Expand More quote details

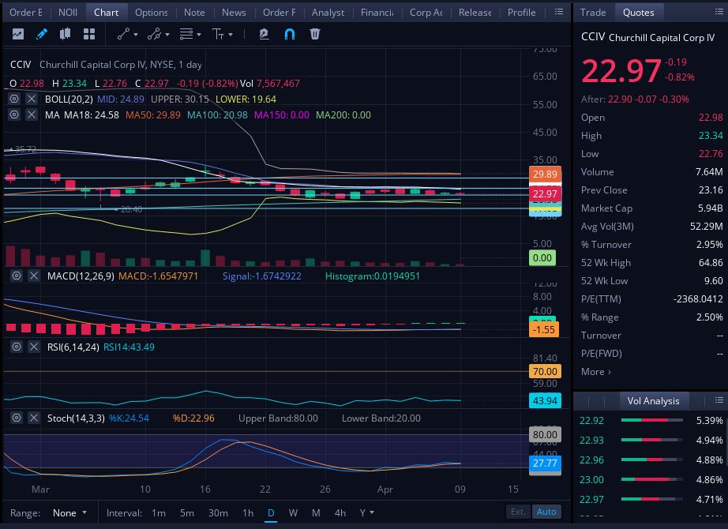(595, 372)
